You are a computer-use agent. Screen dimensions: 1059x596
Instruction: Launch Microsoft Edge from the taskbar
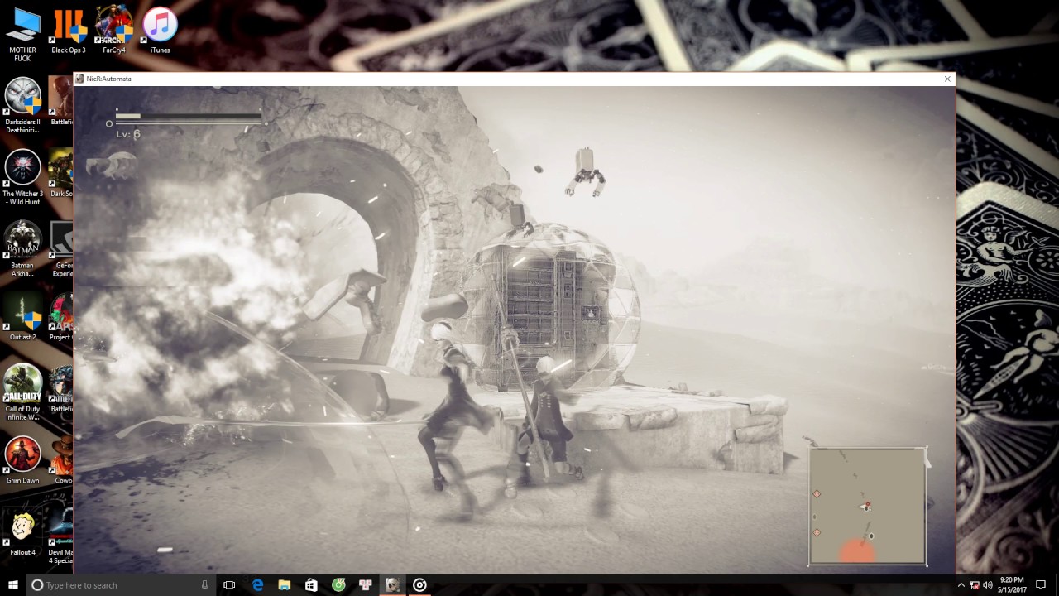(x=257, y=585)
